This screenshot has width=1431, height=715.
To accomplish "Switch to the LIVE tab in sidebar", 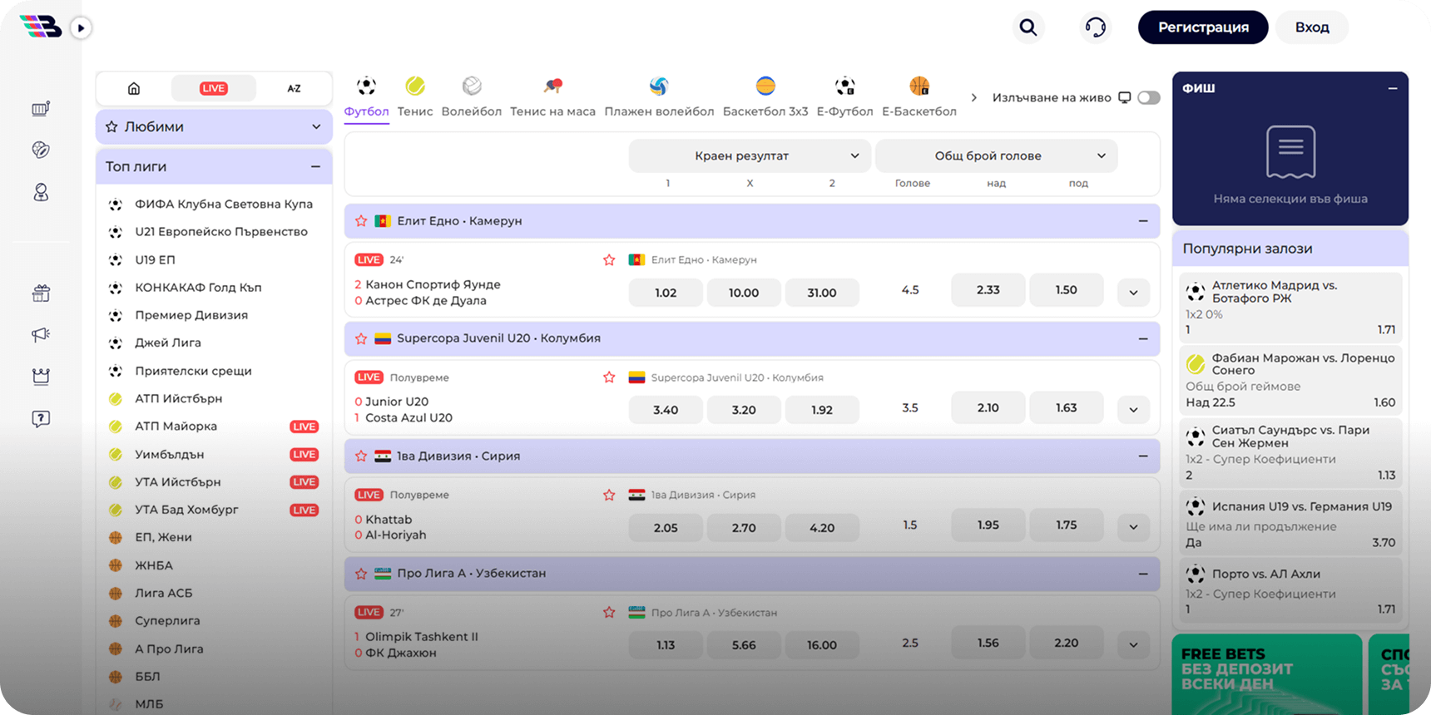I will point(213,88).
